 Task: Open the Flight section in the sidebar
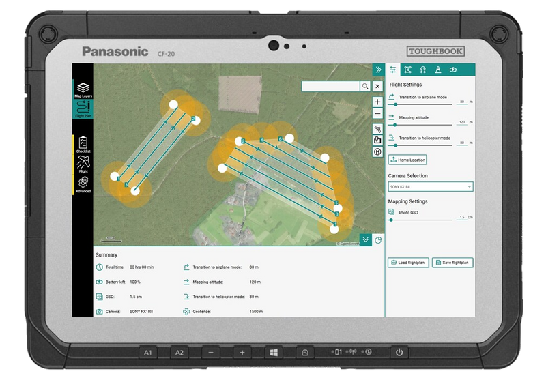click(83, 164)
